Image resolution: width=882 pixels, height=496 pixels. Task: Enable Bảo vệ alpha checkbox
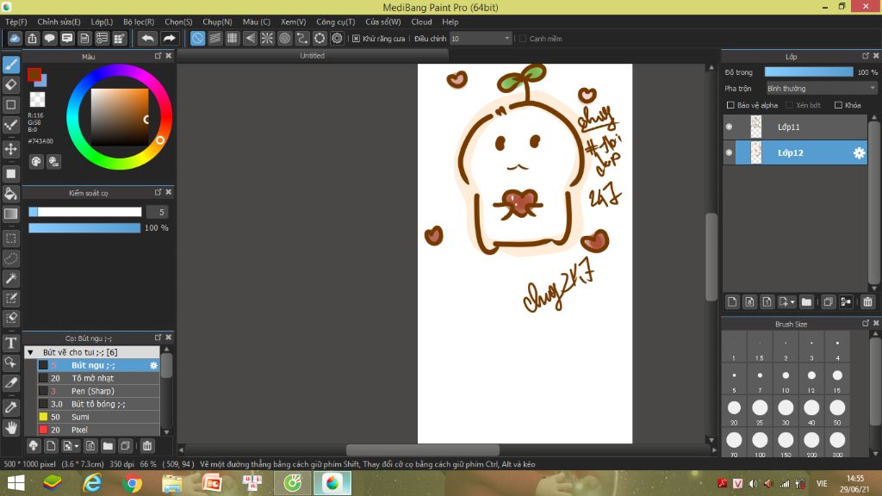730,105
